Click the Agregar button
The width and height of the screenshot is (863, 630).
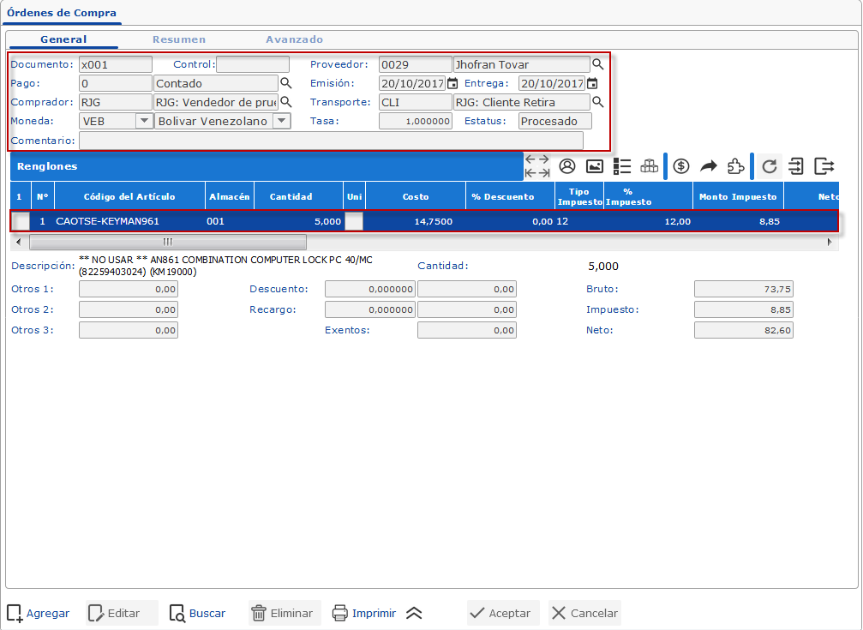[39, 613]
